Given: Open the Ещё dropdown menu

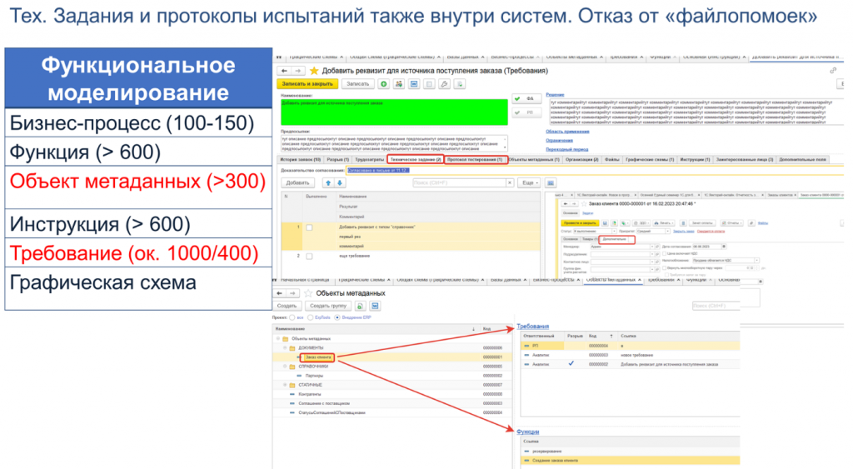Looking at the screenshot, I should [x=529, y=182].
